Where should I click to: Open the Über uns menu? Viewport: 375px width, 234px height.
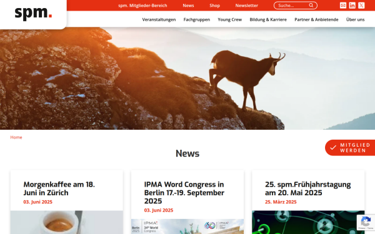click(x=355, y=19)
